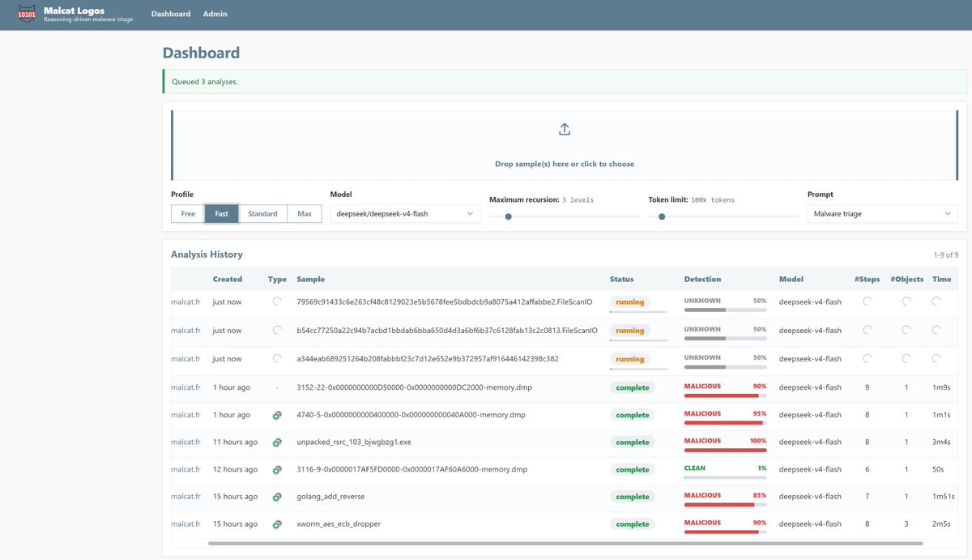Open malcat.fr link in xworm_aes_ecb_dropper row
This screenshot has height=560, width=972.
185,524
